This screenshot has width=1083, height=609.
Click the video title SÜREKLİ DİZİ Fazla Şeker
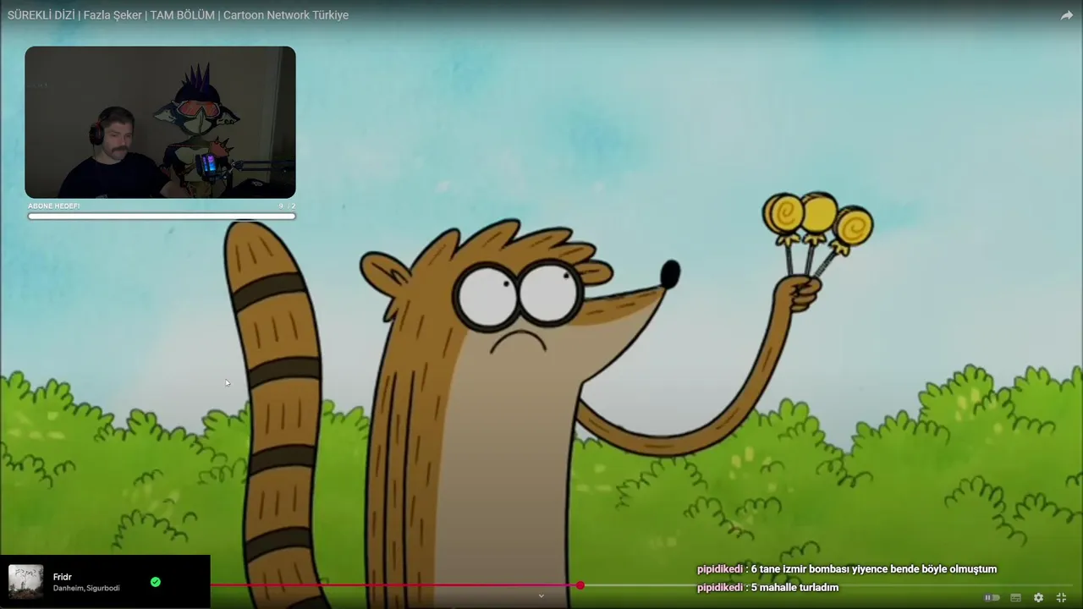point(178,15)
